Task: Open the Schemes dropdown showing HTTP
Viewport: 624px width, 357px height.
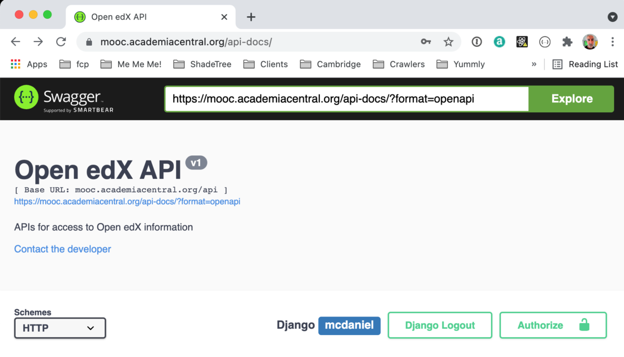Action: tap(59, 328)
